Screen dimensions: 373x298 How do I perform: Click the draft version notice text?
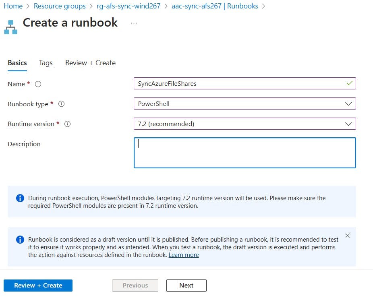point(183,247)
